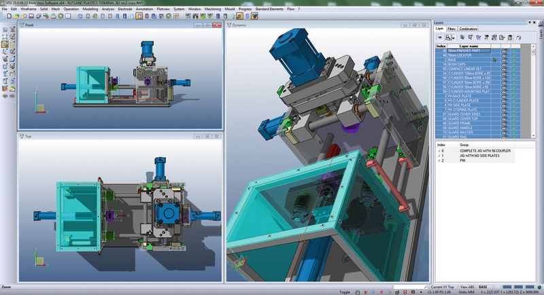Viewport: 544px width, 295px height.
Task: Toggle check for COMPLETE JIG WITH 56 COUPLER group
Action: pos(439,151)
